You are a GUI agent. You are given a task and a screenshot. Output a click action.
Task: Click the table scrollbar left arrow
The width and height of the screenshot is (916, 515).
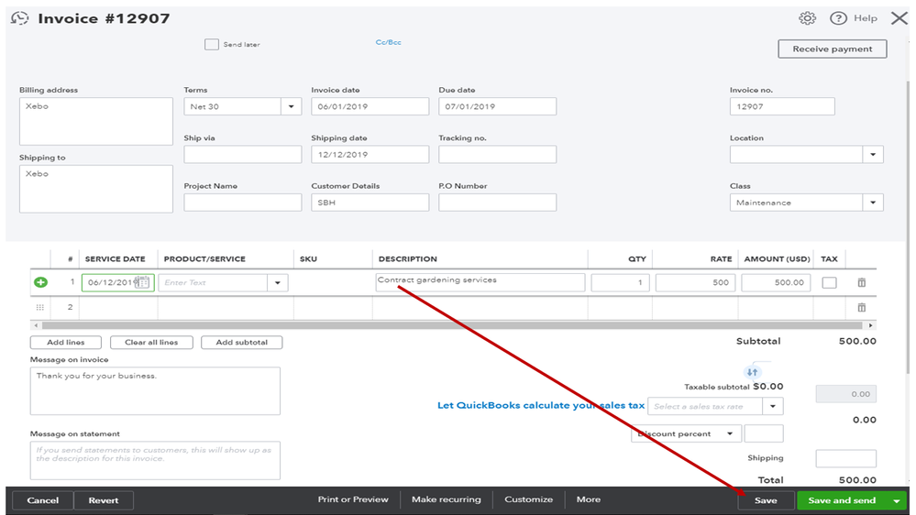(37, 325)
